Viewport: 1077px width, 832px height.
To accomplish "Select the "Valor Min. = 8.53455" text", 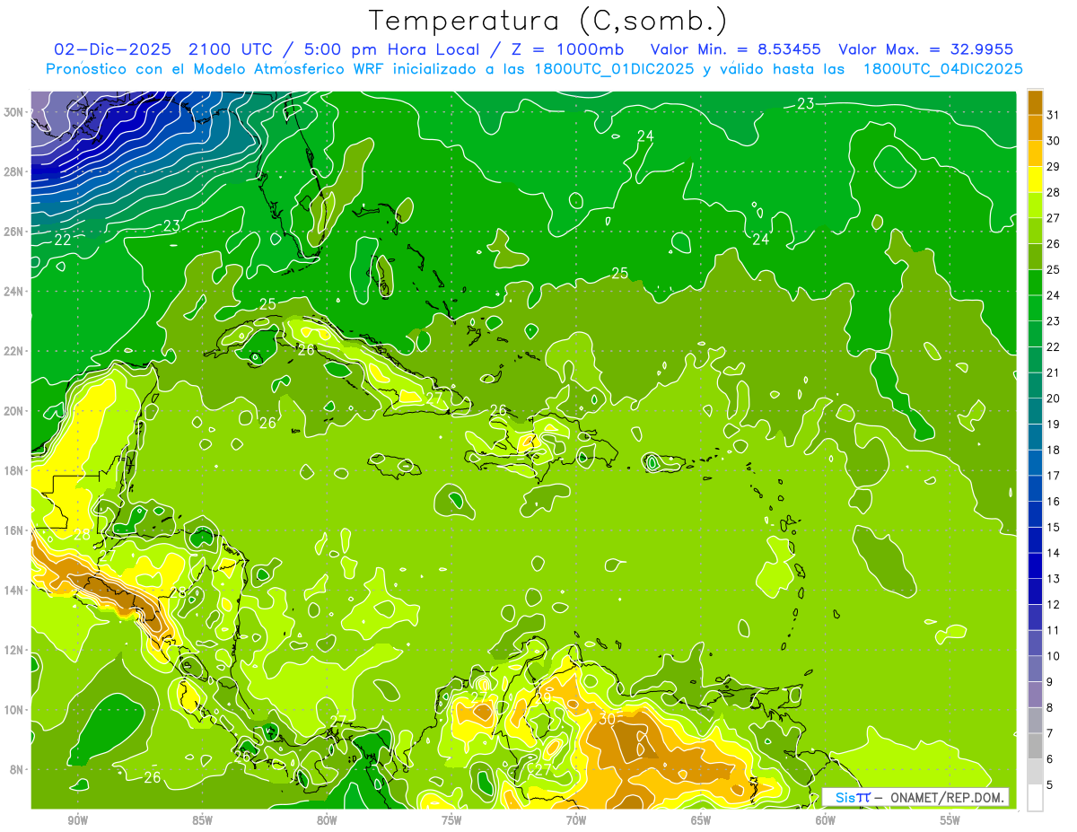I will 736,49.
